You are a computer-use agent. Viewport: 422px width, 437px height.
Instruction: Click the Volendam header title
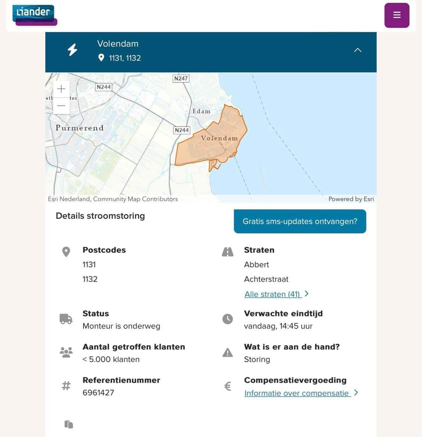pos(118,44)
